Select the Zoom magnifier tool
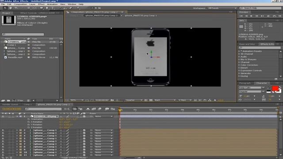Screen dimensions: 283x159 (16, 8)
